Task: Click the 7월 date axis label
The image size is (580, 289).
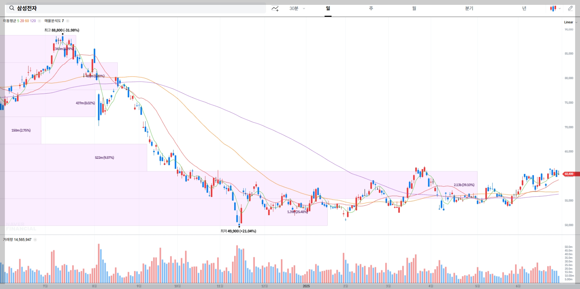Action: 45,286
